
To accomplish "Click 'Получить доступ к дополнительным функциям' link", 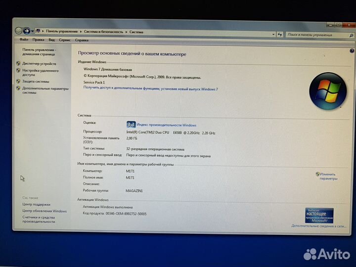I will click(150, 89).
